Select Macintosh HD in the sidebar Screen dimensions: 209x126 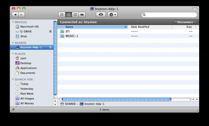click(32, 27)
